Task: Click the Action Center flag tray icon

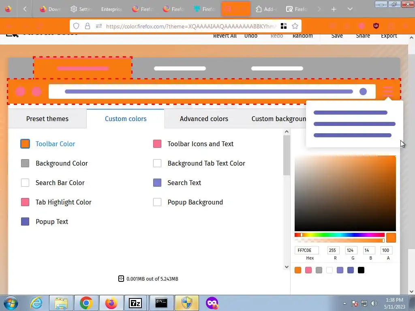Action: click(x=354, y=303)
